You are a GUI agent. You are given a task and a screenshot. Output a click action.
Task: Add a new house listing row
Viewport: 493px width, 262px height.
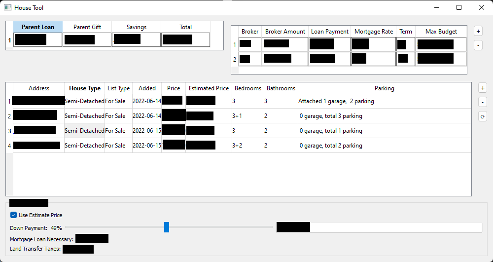coord(483,88)
